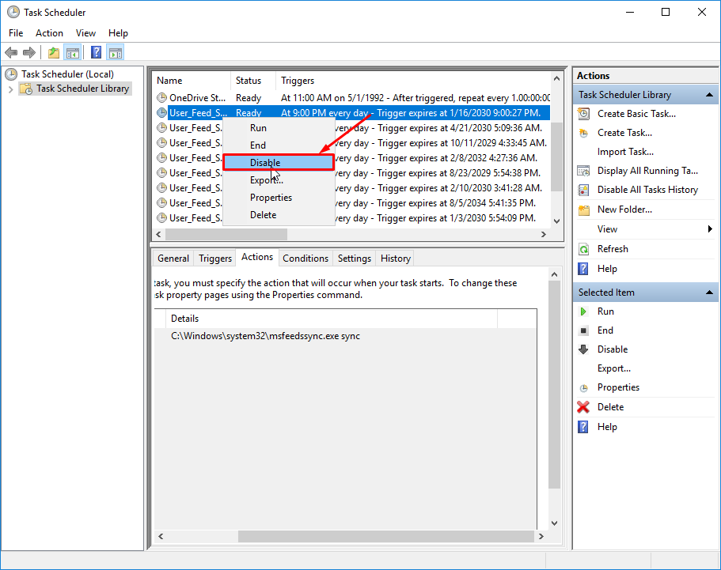Viewport: 721px width, 570px height.
Task: Click details pane horizontal scrollbar left arrow
Action: pos(161,537)
